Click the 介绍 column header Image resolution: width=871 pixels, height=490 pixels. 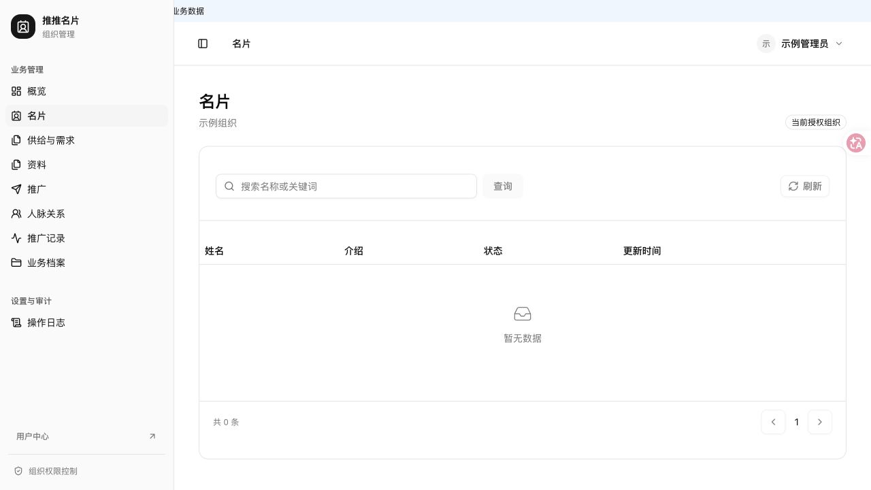click(354, 251)
